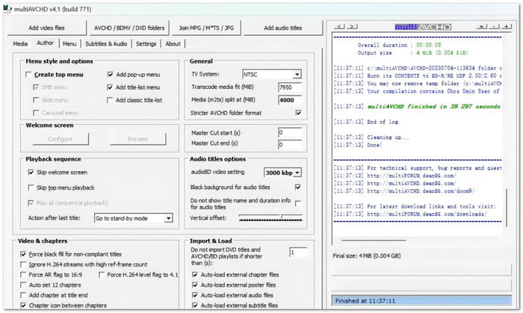Click the log vertical scrollbar
The image size is (523, 313).
point(507,208)
